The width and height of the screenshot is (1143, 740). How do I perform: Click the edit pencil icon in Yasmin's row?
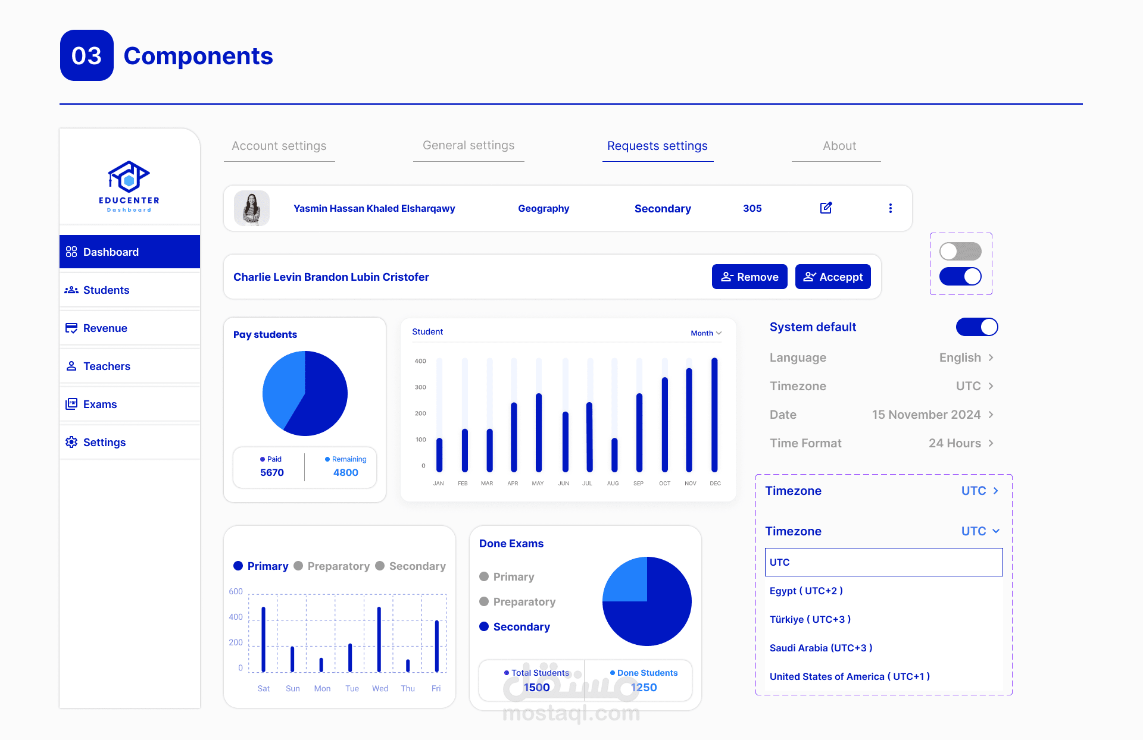[x=826, y=208]
